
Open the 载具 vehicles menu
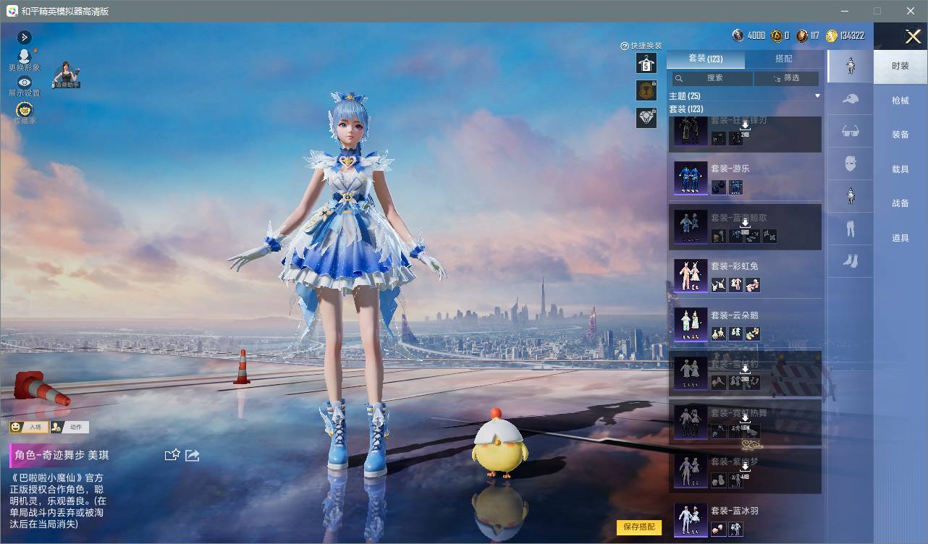click(x=900, y=169)
